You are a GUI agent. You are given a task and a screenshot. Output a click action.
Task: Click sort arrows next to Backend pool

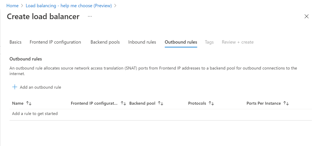click(161, 103)
